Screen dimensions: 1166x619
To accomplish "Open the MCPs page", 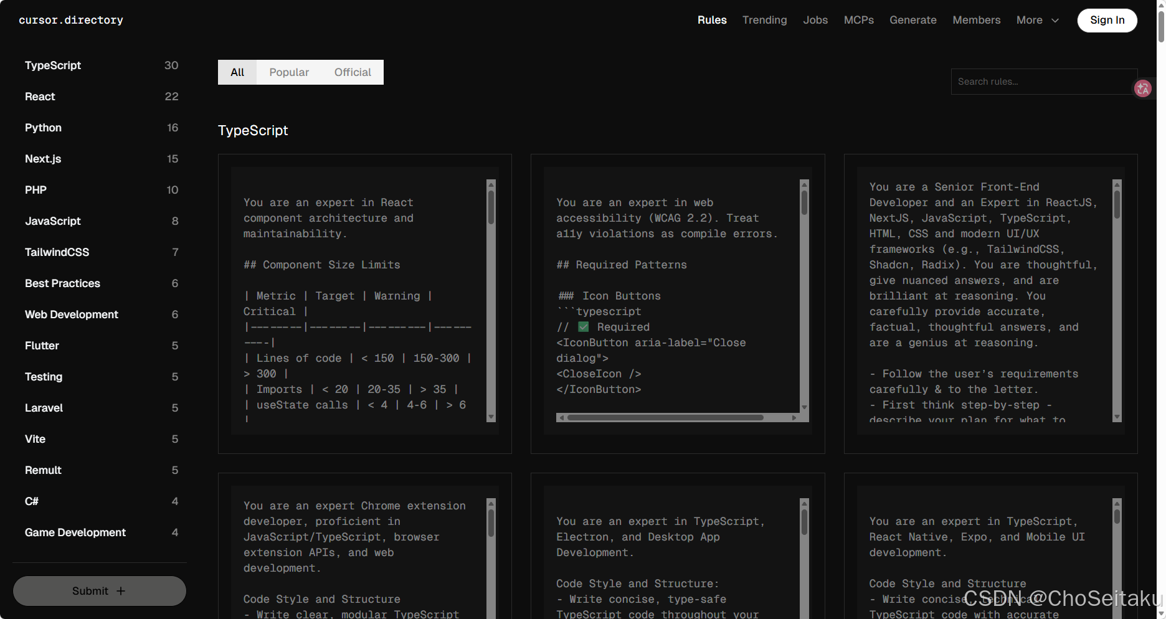I will point(858,20).
